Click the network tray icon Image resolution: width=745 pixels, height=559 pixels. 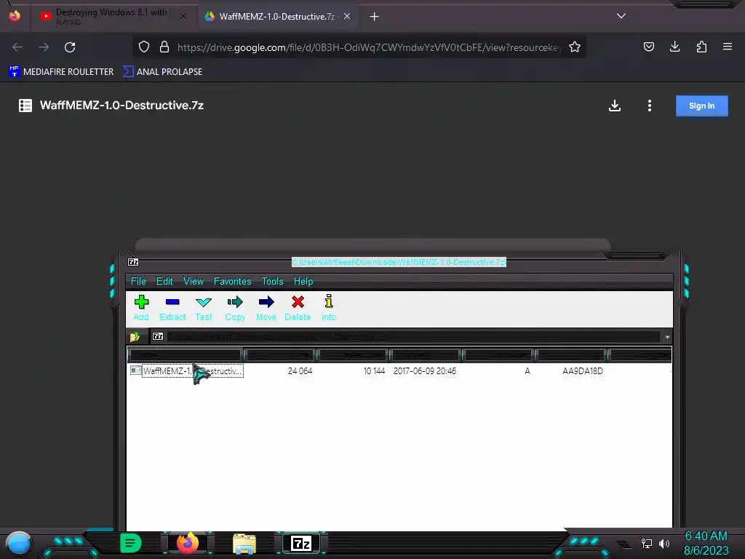(646, 543)
